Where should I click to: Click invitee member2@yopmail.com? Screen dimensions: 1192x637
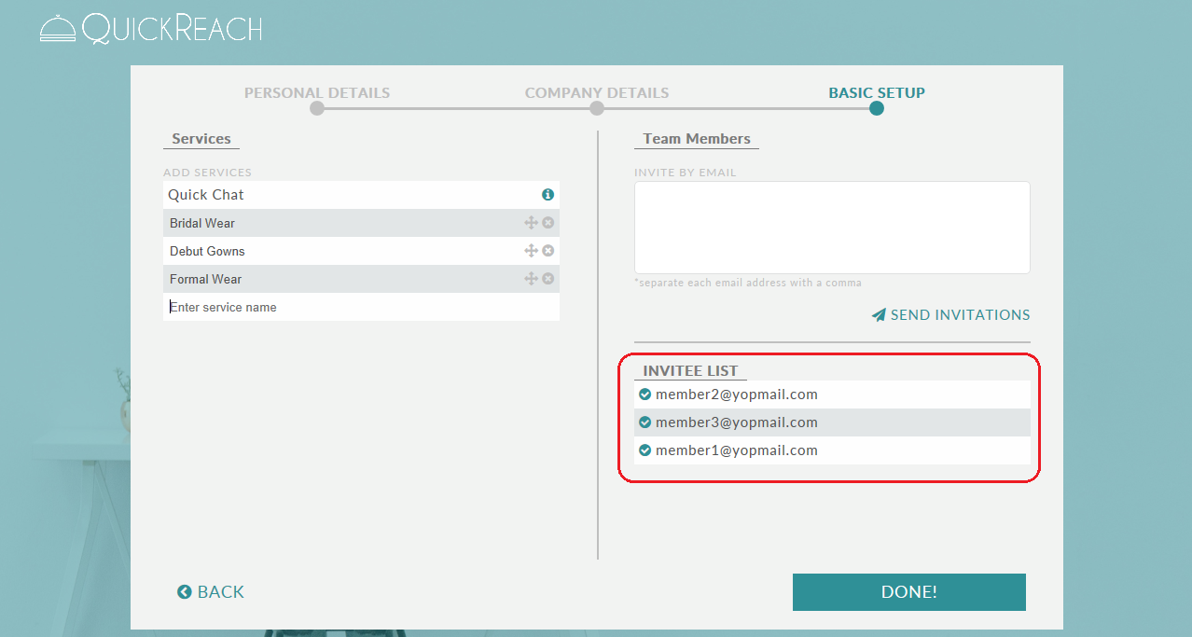[x=737, y=395]
